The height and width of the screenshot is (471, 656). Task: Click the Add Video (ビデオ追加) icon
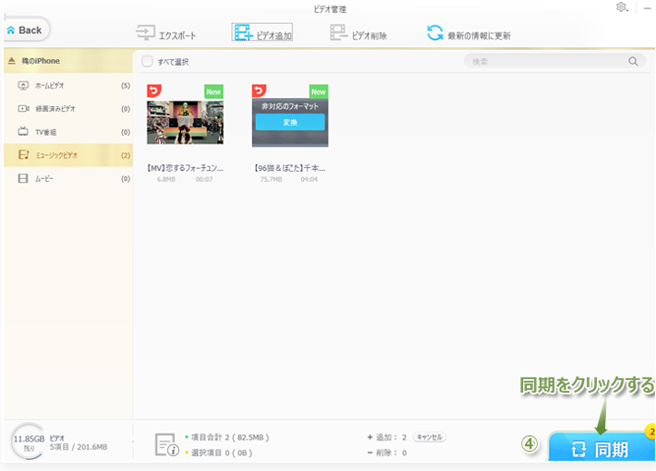[x=244, y=34]
